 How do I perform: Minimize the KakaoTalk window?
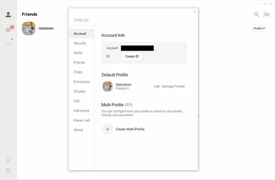click(260, 4)
